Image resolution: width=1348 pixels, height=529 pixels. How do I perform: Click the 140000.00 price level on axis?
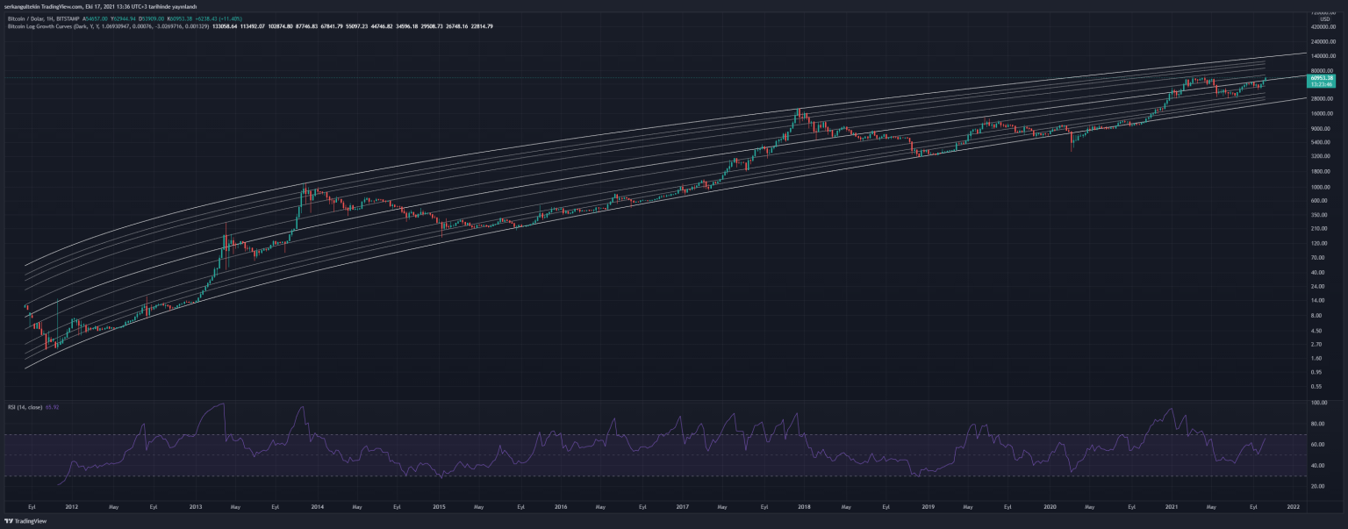point(1321,55)
